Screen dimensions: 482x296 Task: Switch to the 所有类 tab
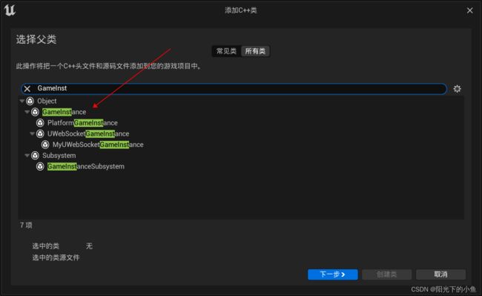[255, 51]
